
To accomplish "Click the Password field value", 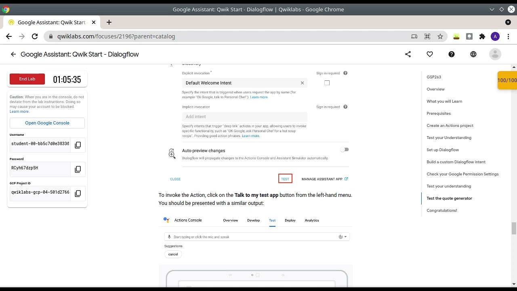I will (x=40, y=168).
